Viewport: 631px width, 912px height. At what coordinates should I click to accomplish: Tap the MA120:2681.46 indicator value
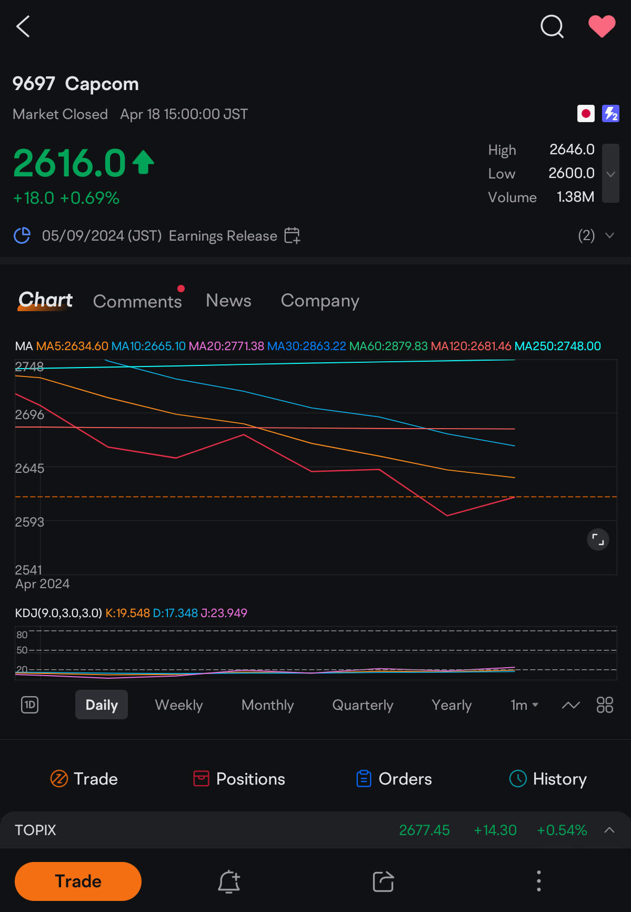pos(471,346)
